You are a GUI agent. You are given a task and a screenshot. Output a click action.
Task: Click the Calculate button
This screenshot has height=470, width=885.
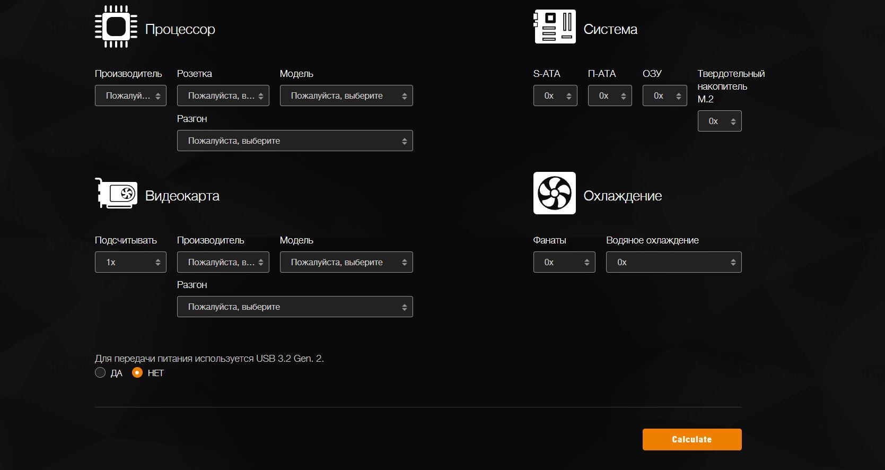692,439
